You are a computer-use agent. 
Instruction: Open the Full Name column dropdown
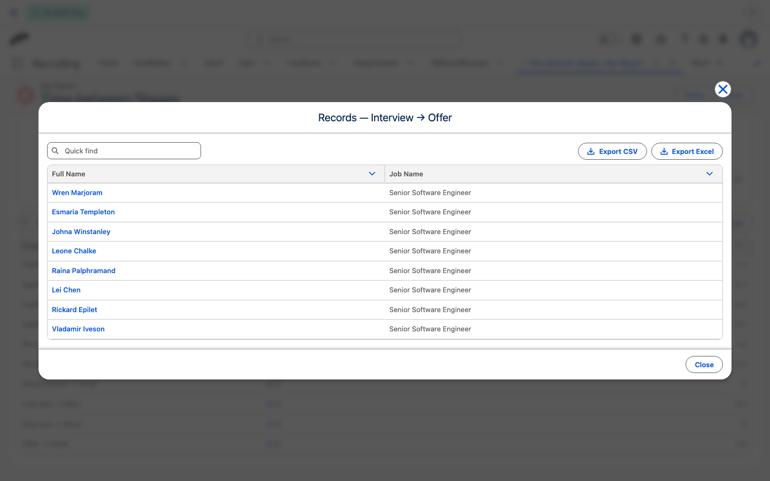tap(372, 174)
